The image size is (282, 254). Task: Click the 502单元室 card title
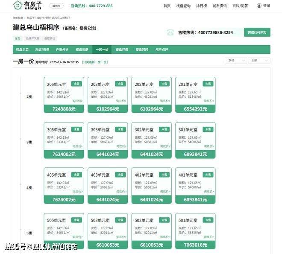point(144,220)
